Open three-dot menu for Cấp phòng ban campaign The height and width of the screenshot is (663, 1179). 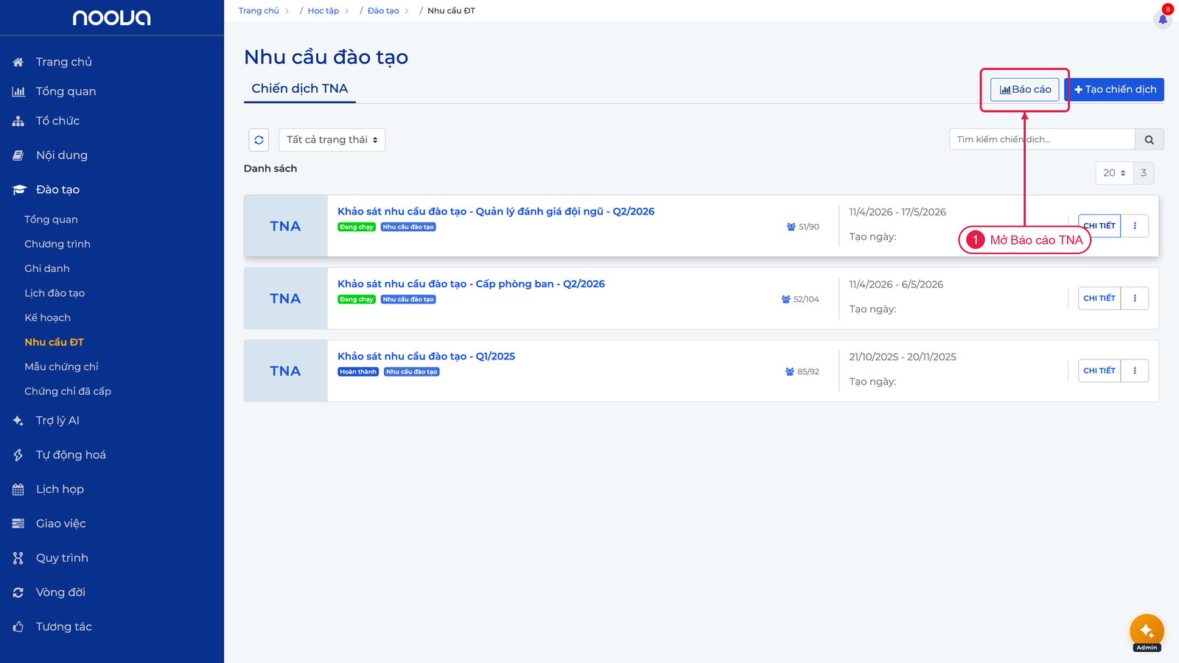click(x=1135, y=298)
